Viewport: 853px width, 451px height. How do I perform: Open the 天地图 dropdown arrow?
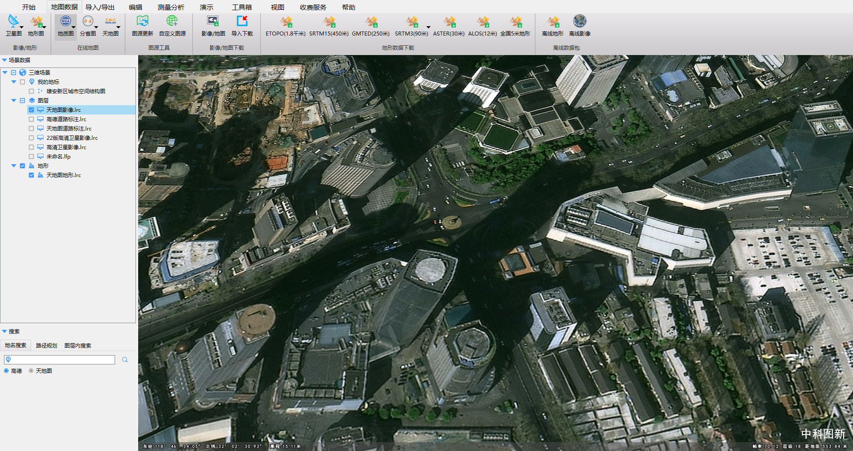pyautogui.click(x=119, y=28)
